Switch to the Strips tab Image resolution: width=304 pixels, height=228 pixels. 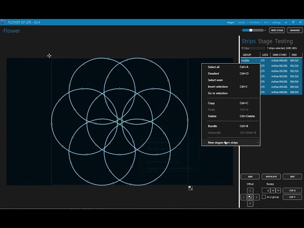click(248, 41)
